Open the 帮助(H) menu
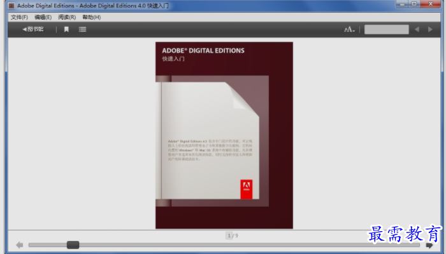 coord(92,17)
